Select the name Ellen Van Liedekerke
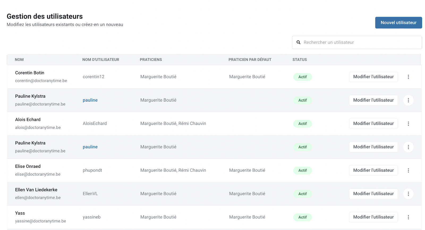This screenshot has width=425, height=230. coord(36,190)
